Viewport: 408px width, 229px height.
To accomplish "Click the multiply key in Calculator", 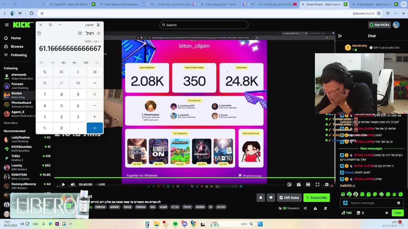I will click(95, 94).
